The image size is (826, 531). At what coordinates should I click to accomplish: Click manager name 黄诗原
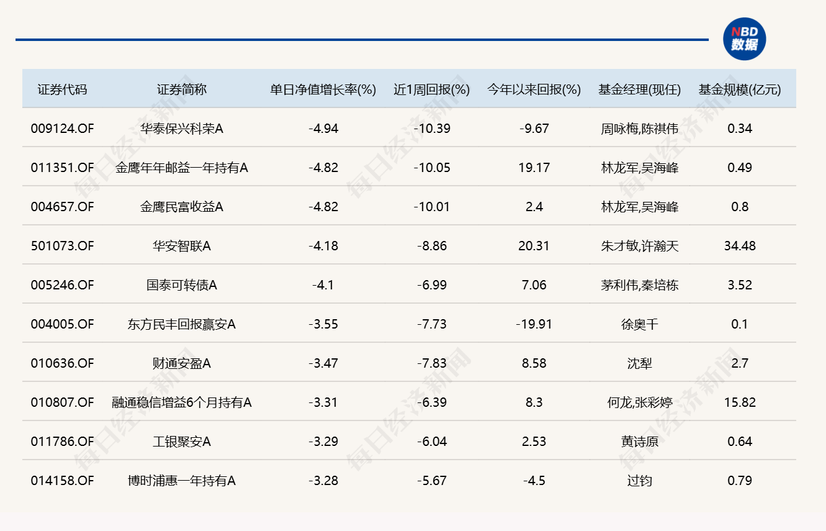pos(640,442)
